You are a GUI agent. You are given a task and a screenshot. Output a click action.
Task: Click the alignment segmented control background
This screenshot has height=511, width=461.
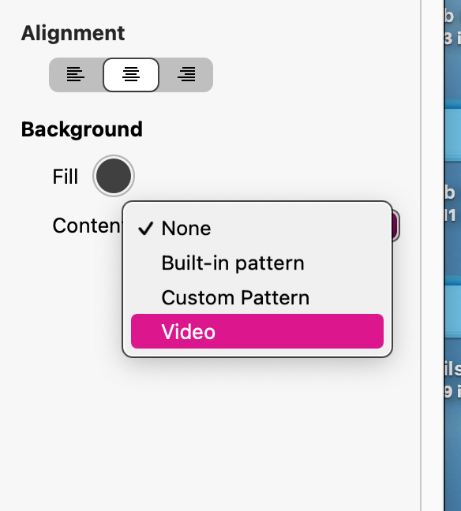pyautogui.click(x=131, y=75)
